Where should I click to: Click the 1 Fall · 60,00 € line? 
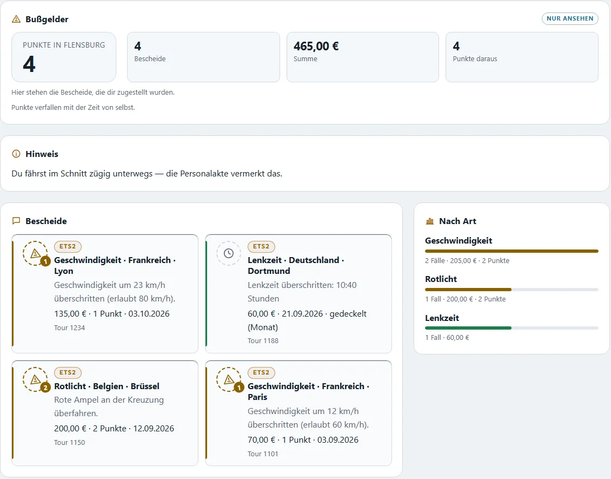447,337
